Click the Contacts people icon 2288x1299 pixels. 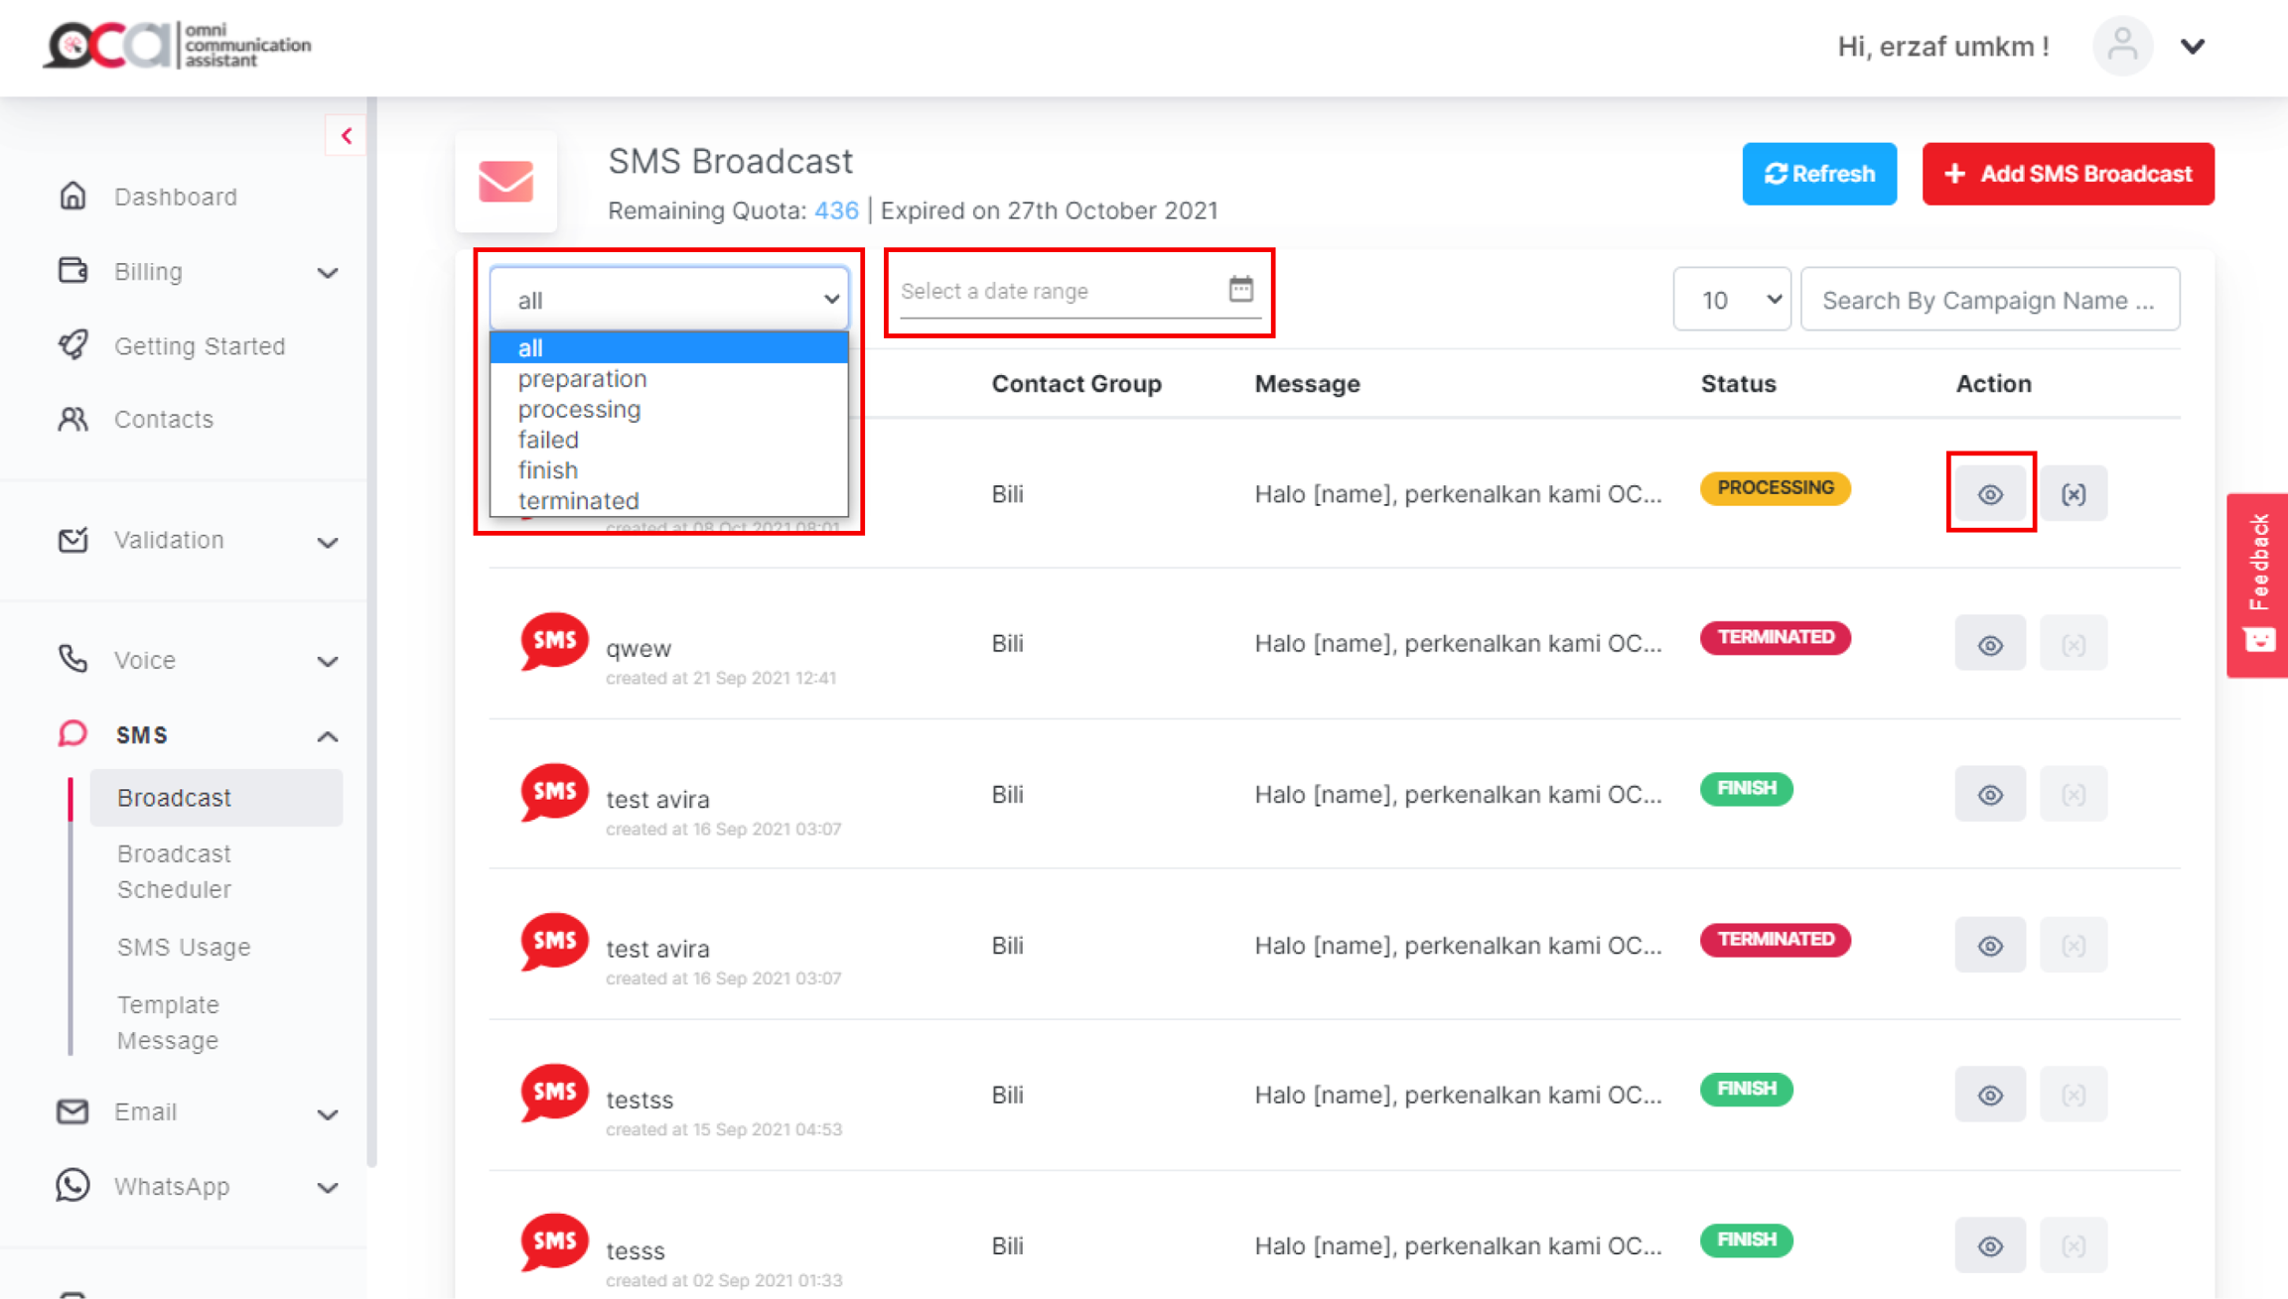[x=72, y=419]
